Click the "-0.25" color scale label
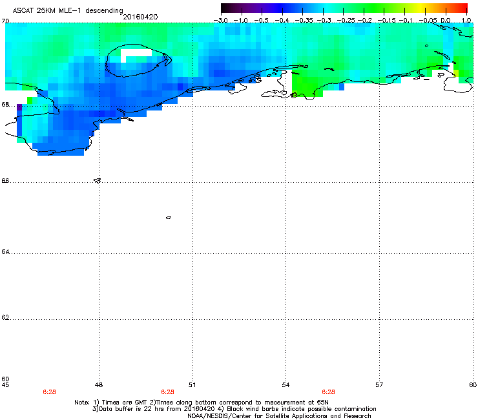Viewport: 478px width, 420px height. (346, 21)
